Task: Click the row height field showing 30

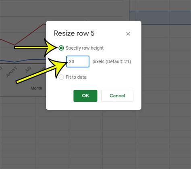Action: (78, 61)
